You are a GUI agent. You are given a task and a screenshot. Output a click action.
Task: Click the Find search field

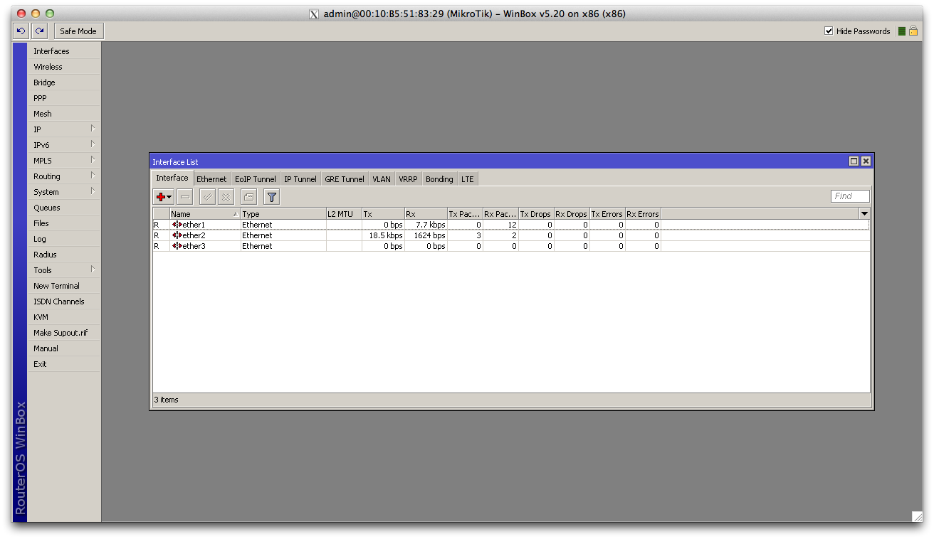850,196
